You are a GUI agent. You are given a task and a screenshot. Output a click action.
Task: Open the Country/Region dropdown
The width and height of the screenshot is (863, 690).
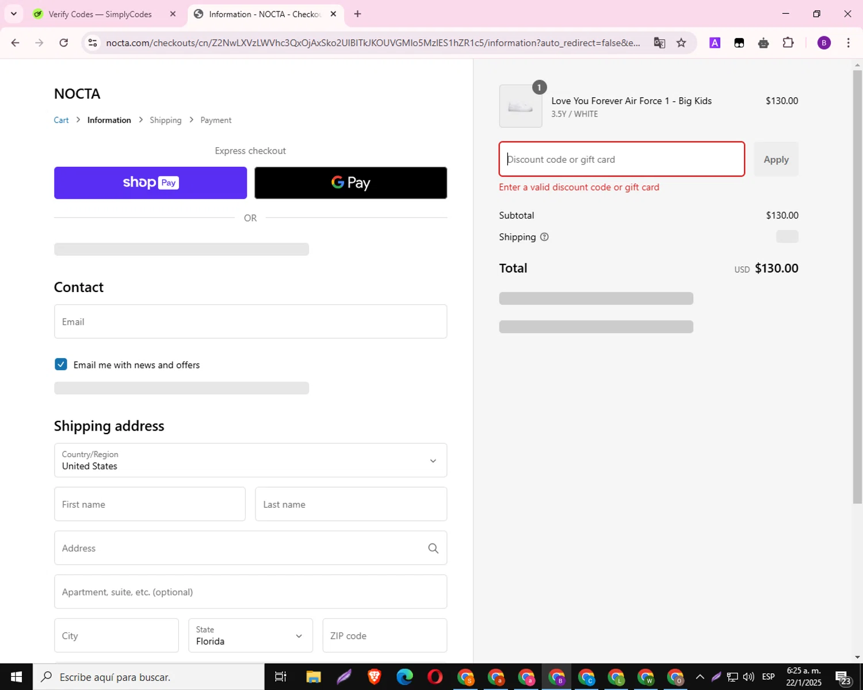pos(250,460)
